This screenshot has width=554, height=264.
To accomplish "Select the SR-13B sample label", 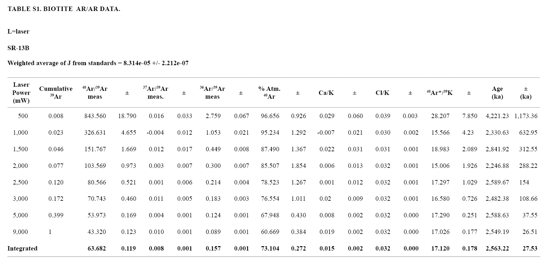I will (18, 48).
